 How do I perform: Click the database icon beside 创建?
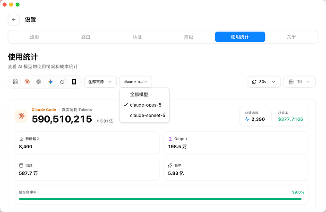pyautogui.click(x=21, y=165)
